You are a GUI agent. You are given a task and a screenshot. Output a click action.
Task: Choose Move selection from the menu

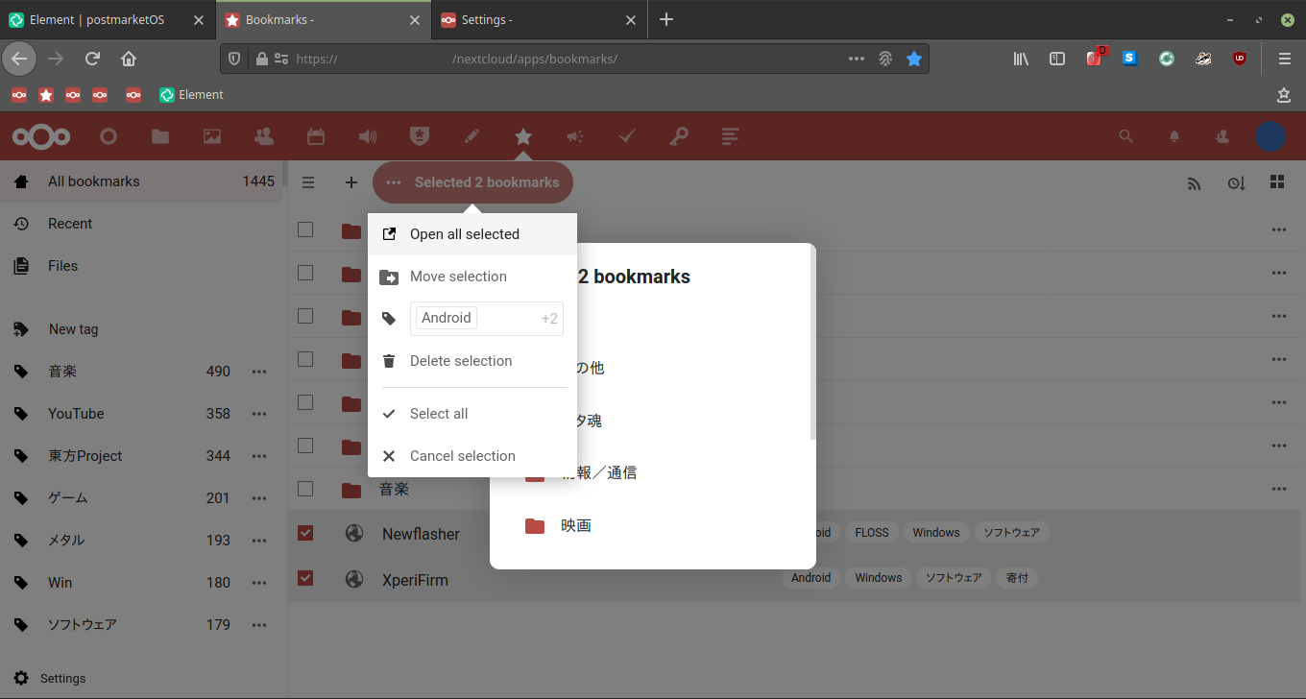pyautogui.click(x=458, y=277)
